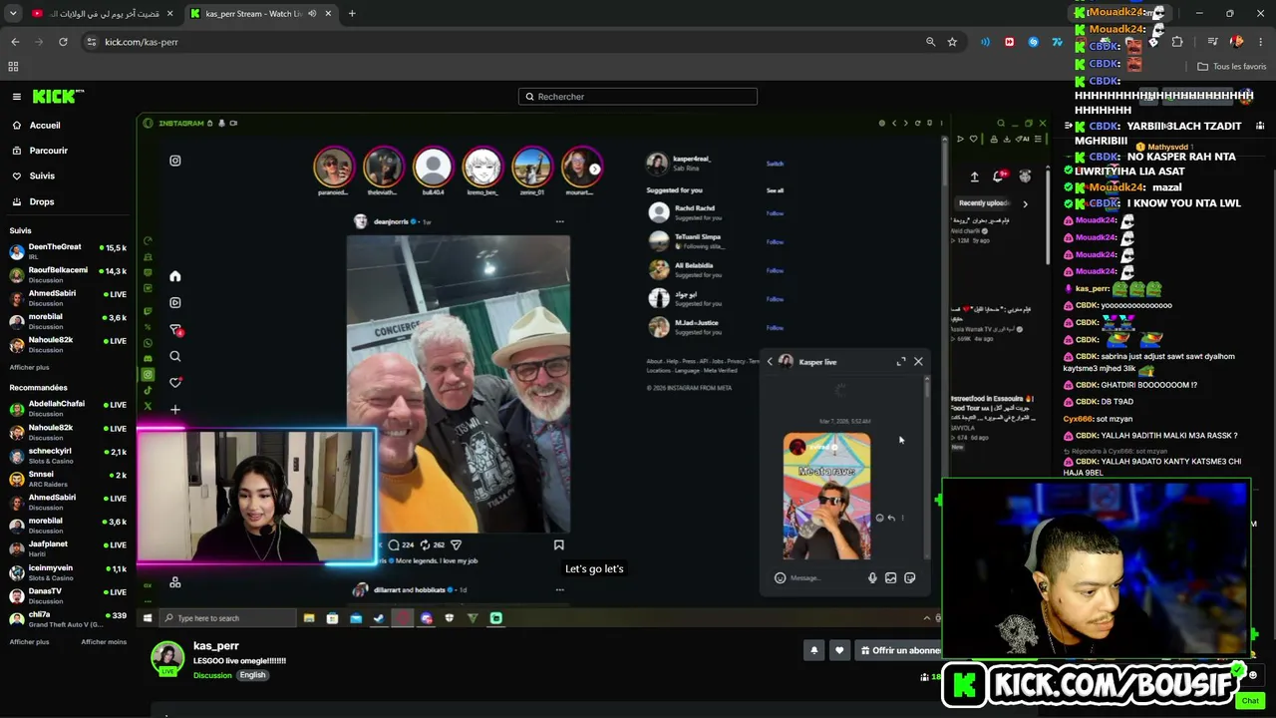Open the browser apps grid shortcut
The height and width of the screenshot is (718, 1276).
[14, 67]
